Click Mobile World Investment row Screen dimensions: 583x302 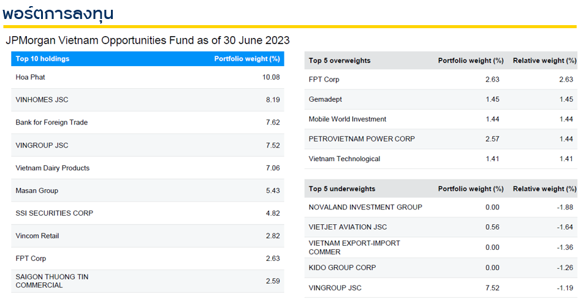(x=348, y=119)
